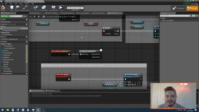
Task: Open the Find Results tab
Action: click(x=51, y=91)
